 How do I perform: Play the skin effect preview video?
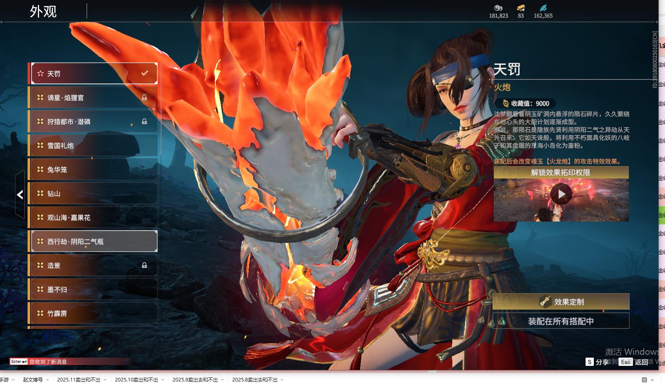(561, 194)
